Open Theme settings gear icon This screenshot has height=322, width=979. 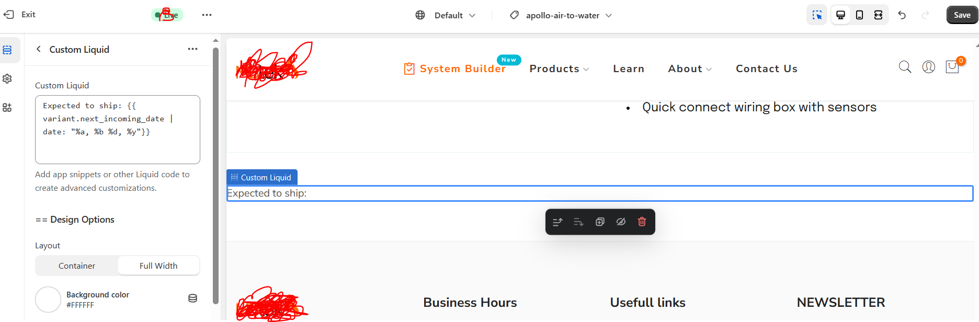(7, 78)
